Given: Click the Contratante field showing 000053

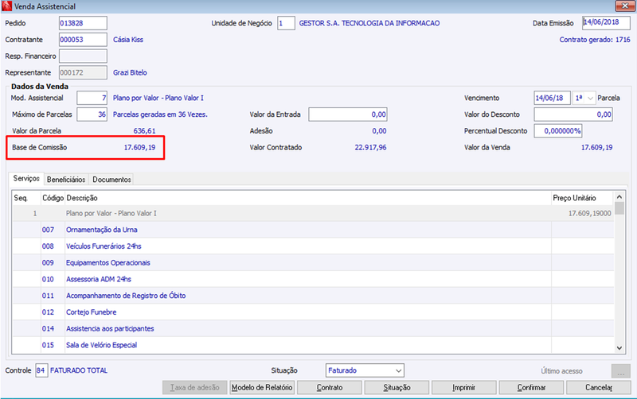Looking at the screenshot, I should 83,40.
